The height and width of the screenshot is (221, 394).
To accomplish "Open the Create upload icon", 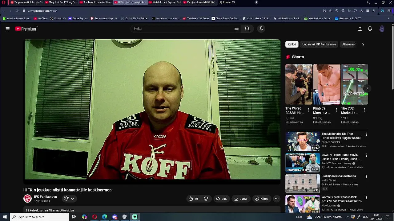I will 360,29.
